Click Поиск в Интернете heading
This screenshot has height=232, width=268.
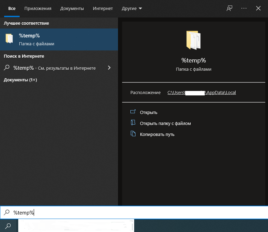[24, 56]
